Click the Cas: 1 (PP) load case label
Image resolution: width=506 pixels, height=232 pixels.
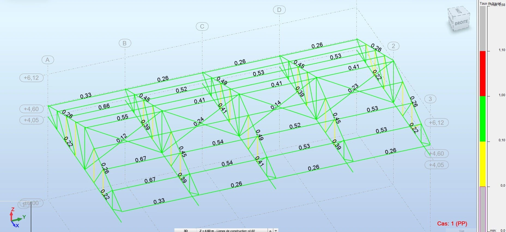coord(452,224)
